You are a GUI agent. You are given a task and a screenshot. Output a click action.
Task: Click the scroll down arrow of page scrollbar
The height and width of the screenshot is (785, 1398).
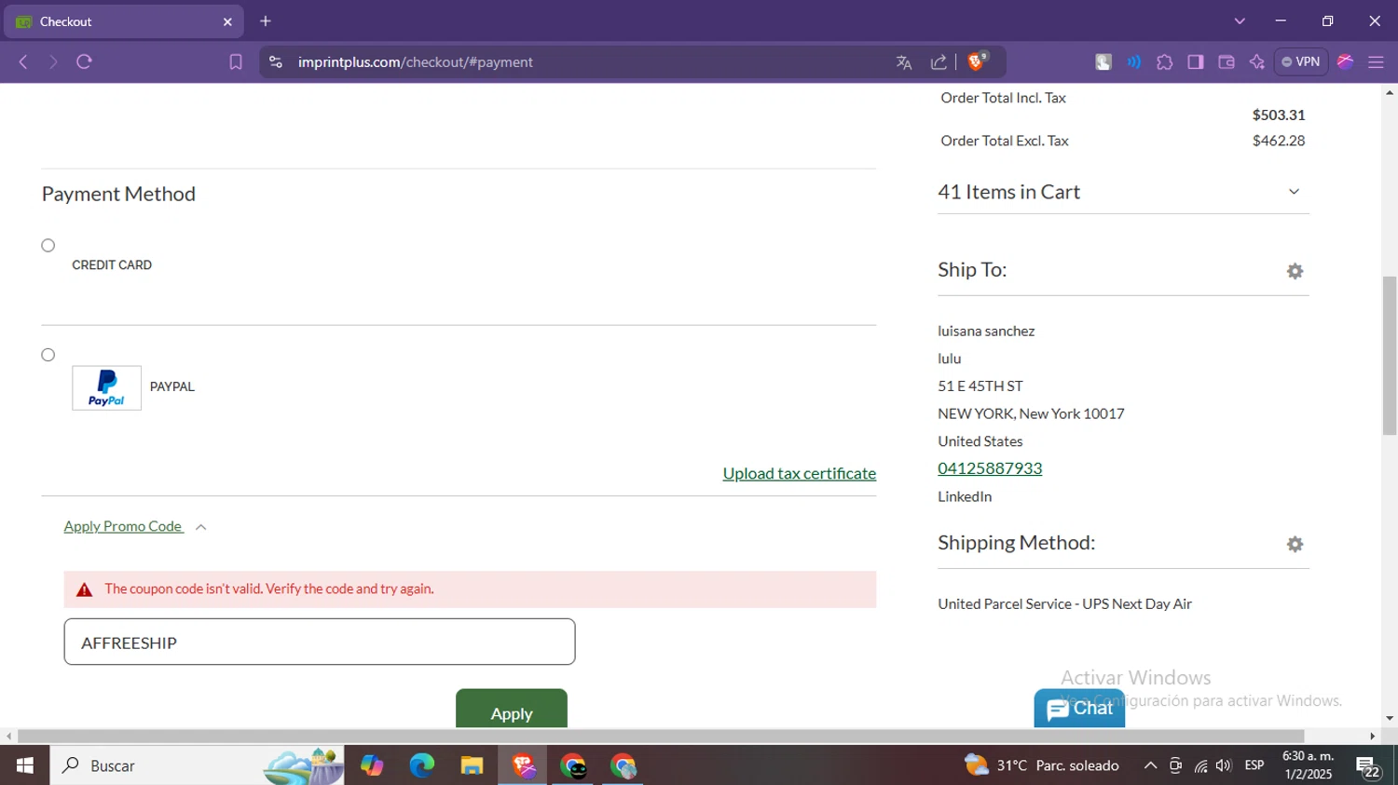[x=1390, y=718]
